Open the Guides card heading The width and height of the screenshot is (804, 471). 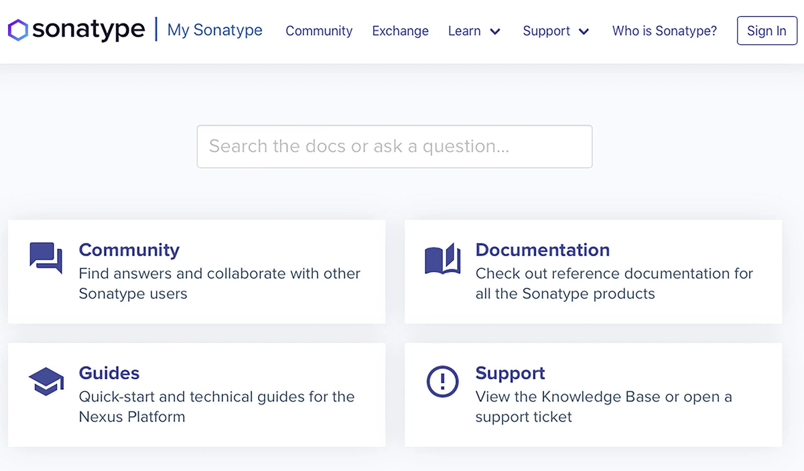(109, 373)
